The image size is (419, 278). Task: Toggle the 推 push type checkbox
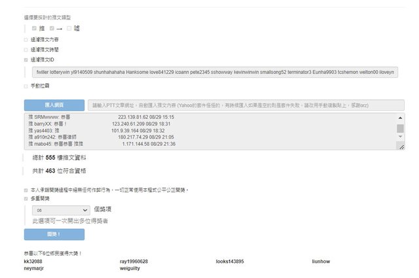pos(35,28)
